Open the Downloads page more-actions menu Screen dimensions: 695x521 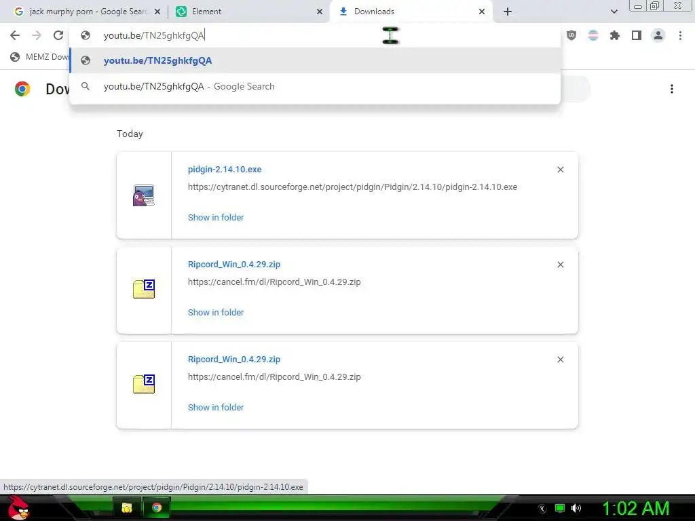pyautogui.click(x=672, y=89)
